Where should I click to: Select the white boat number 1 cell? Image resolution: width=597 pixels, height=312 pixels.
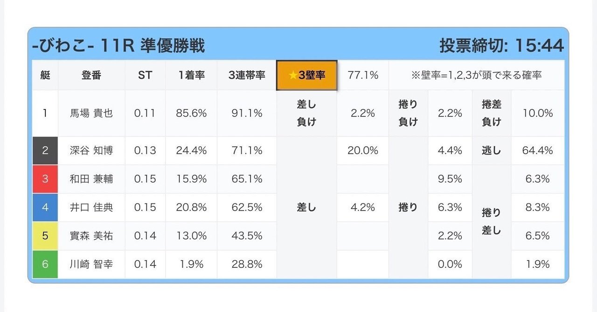45,113
